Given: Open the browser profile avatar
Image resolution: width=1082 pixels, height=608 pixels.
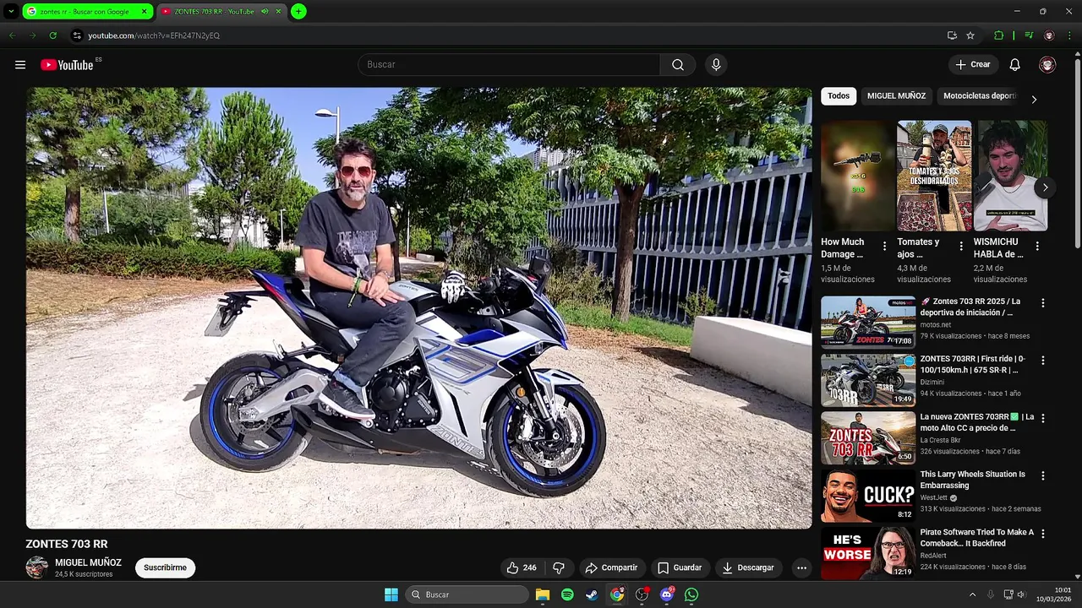Looking at the screenshot, I should tap(1049, 35).
